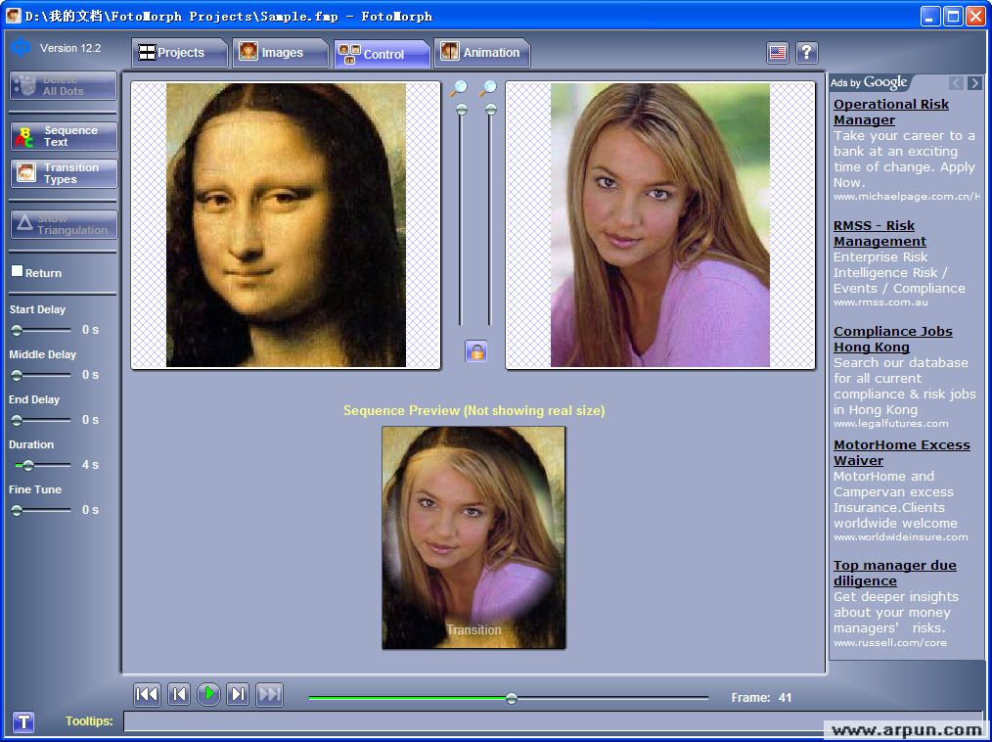
Task: Click the next ads arrow
Action: point(973,83)
